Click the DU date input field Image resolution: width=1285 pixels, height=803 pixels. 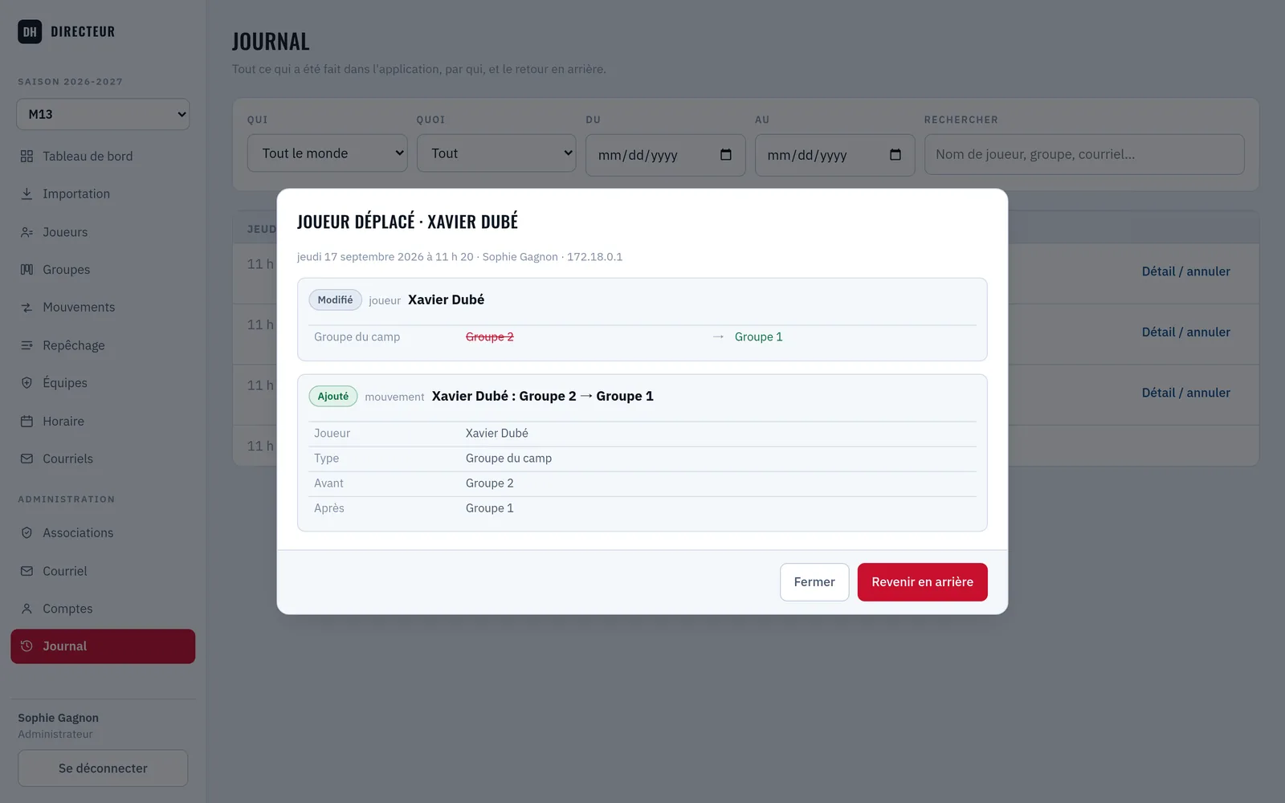pyautogui.click(x=666, y=155)
